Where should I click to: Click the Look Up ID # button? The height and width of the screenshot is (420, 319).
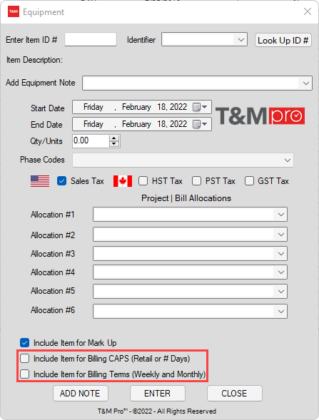(283, 40)
